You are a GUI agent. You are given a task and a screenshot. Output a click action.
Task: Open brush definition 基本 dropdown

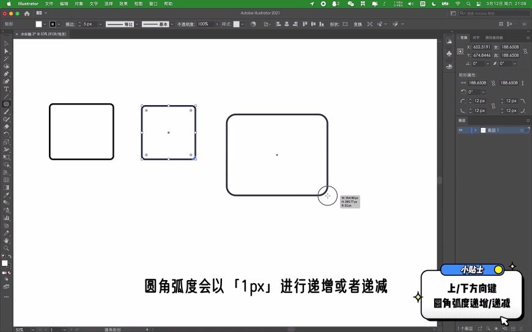(x=172, y=24)
